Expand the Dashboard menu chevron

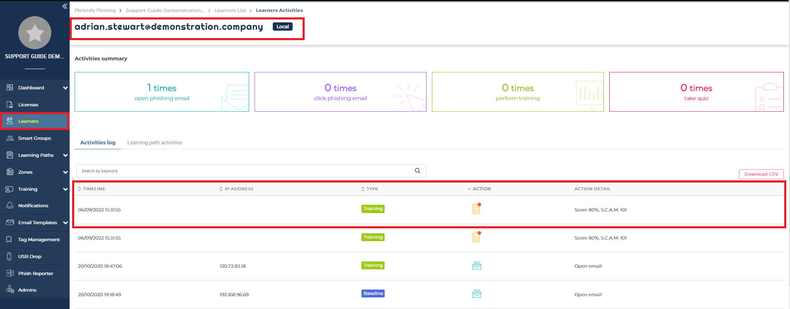point(65,88)
